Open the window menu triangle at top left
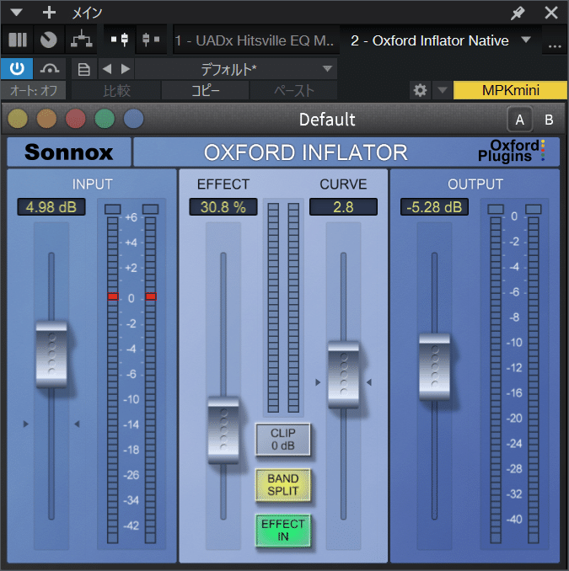This screenshot has width=569, height=571. pos(16,13)
